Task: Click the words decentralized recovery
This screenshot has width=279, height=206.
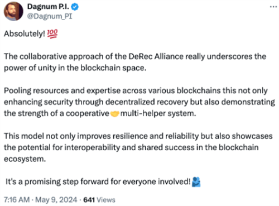Action: (147, 102)
